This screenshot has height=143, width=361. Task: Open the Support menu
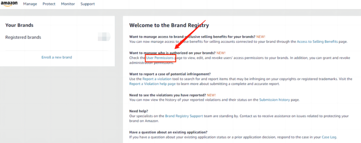point(88,4)
